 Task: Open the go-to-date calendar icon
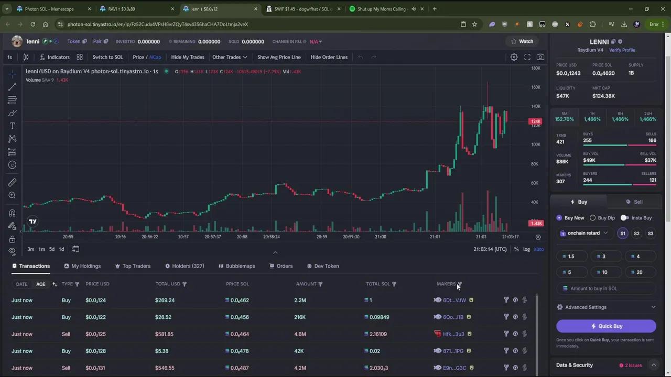click(x=75, y=249)
